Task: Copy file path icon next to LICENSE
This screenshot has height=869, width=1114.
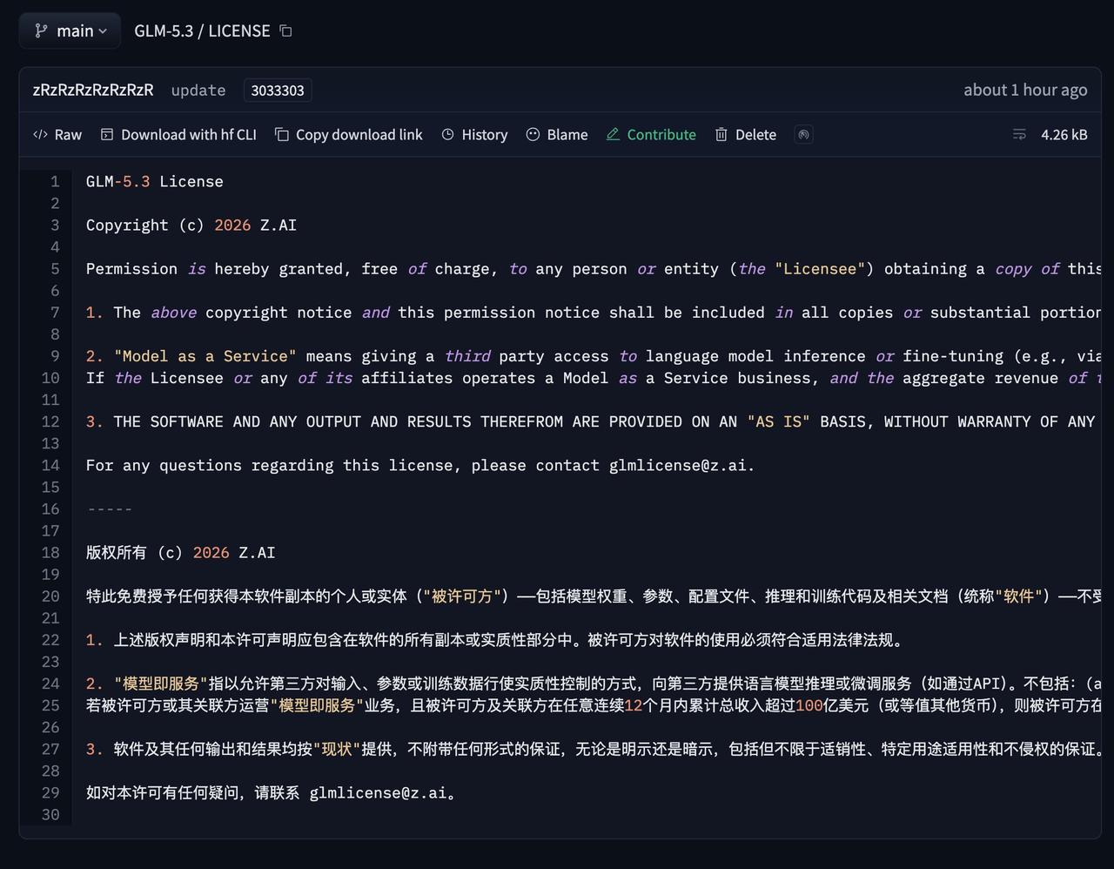Action: point(285,30)
